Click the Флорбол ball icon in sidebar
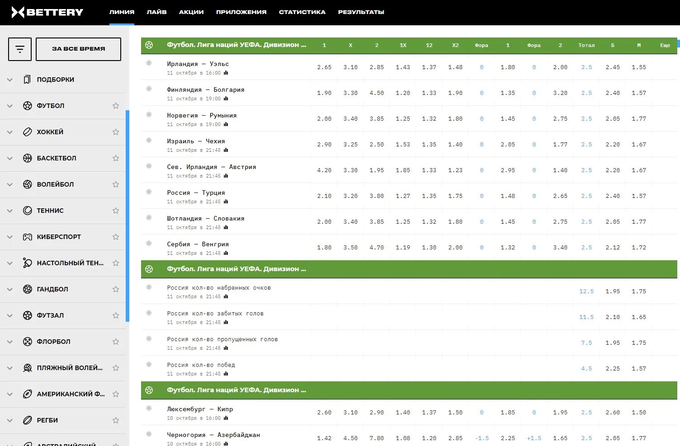 click(28, 342)
